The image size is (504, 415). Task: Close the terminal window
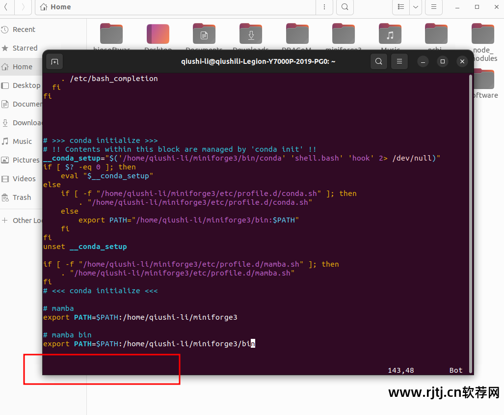coord(462,61)
